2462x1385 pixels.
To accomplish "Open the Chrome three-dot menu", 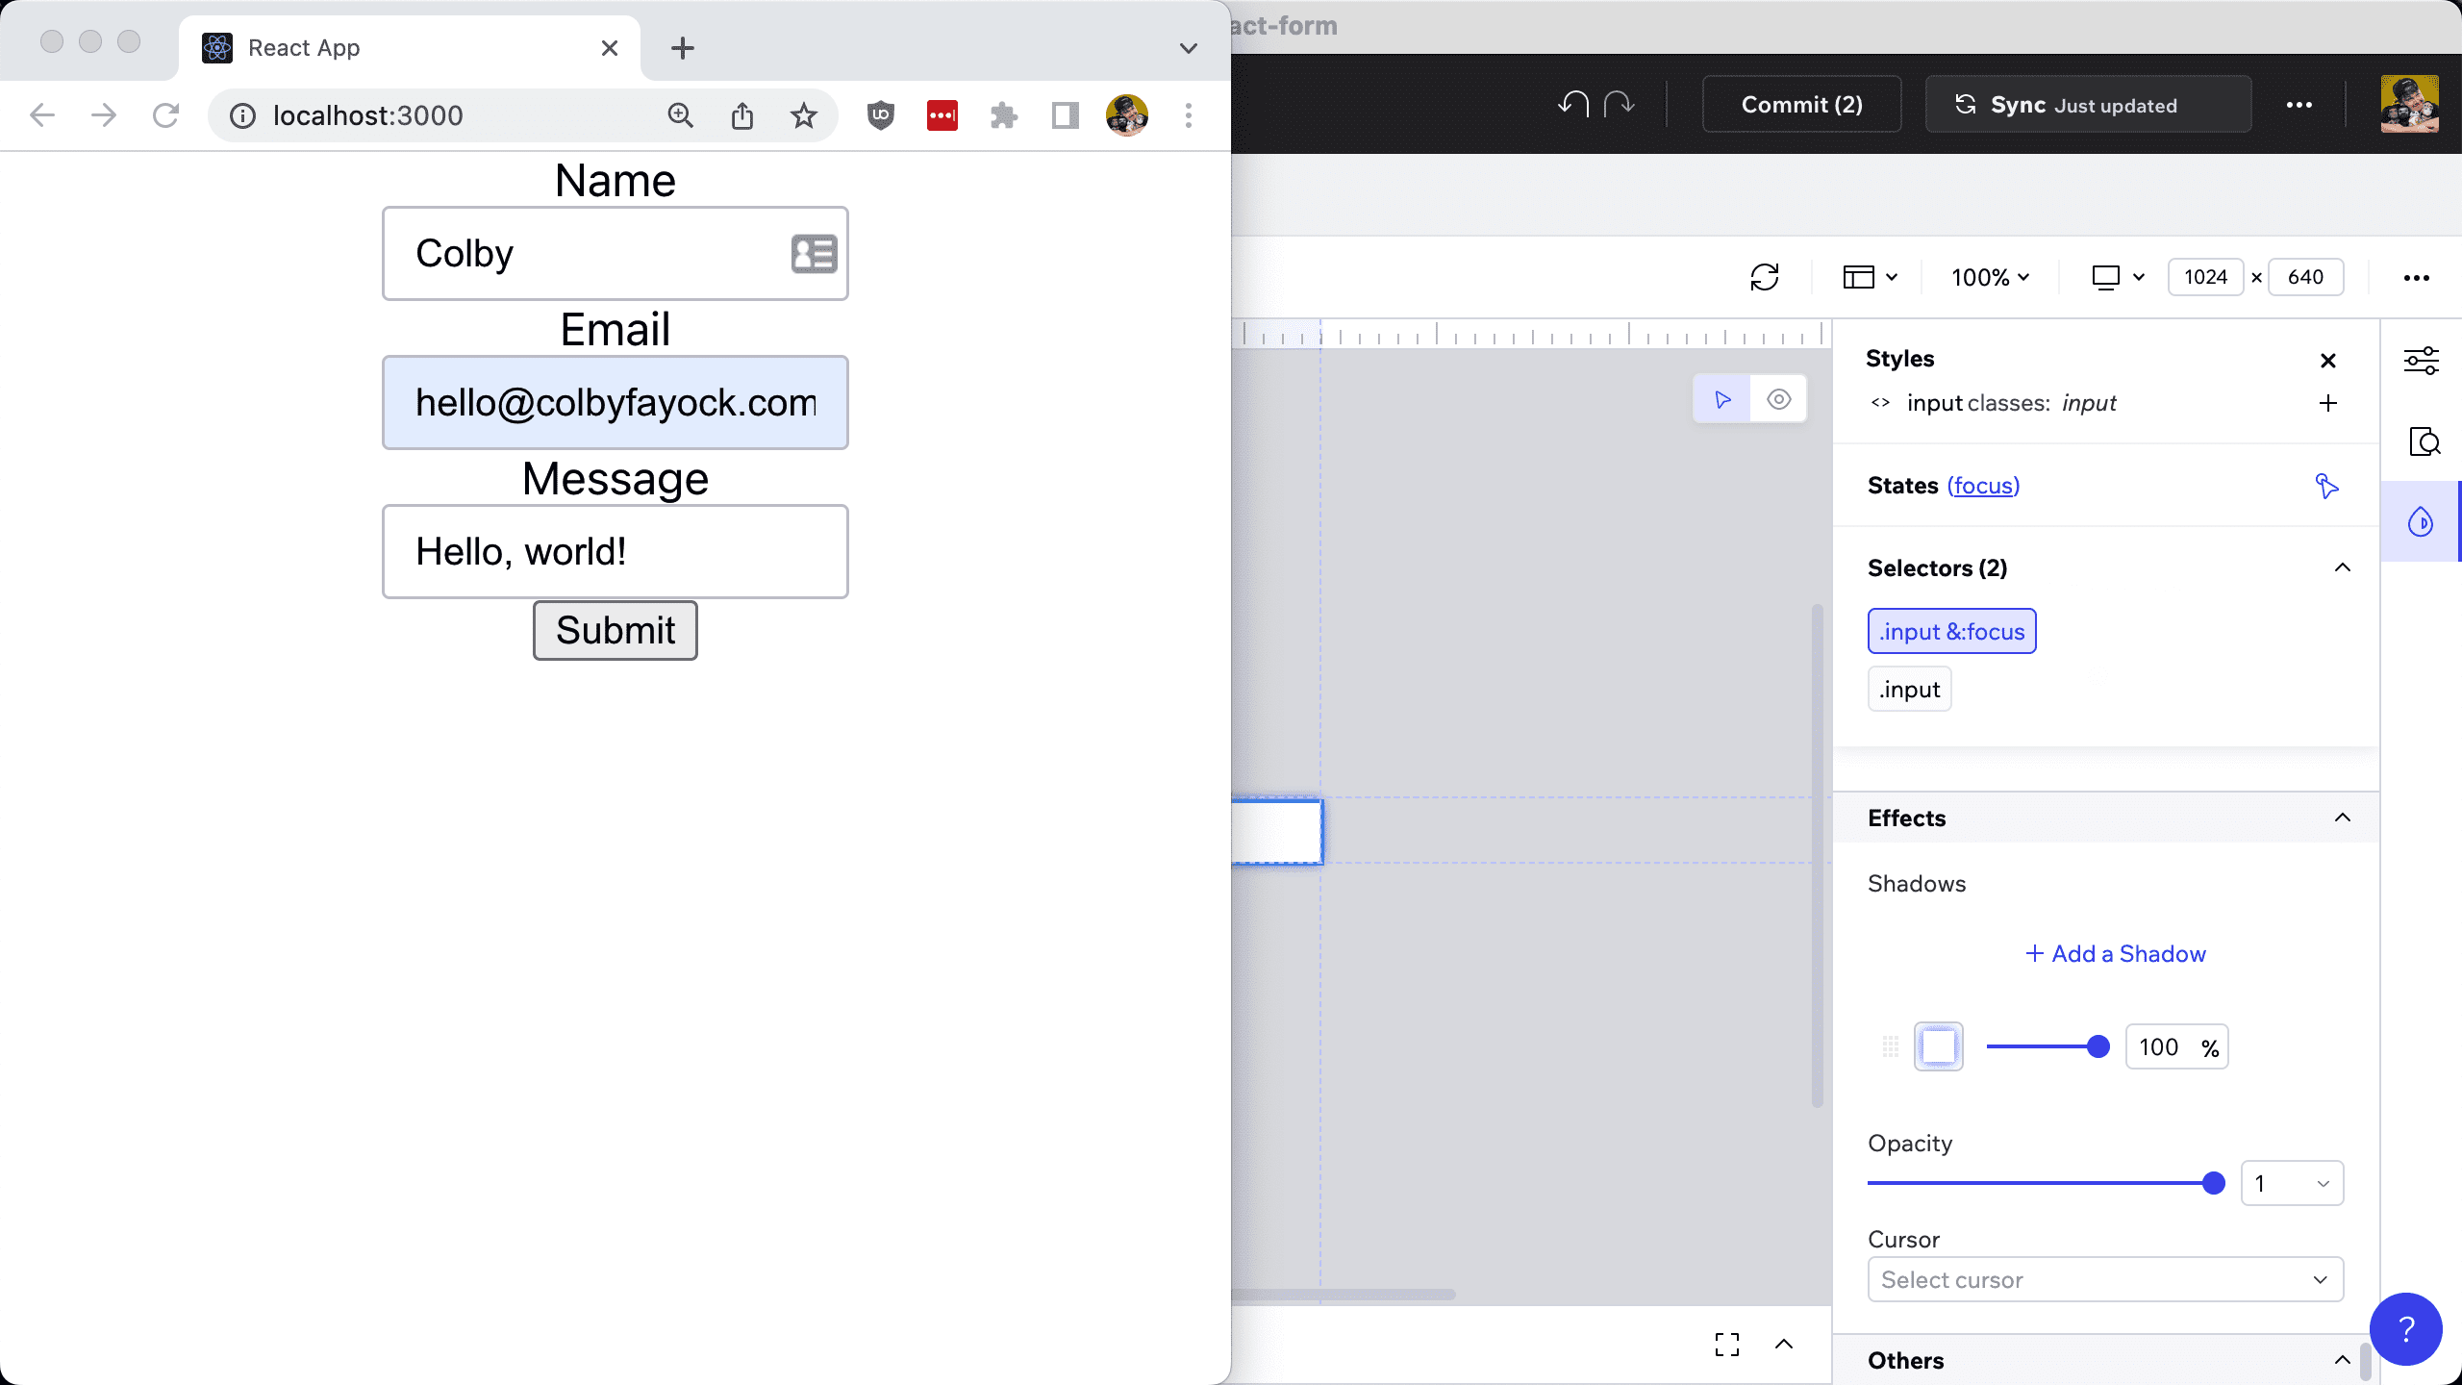I will pos(1189,115).
